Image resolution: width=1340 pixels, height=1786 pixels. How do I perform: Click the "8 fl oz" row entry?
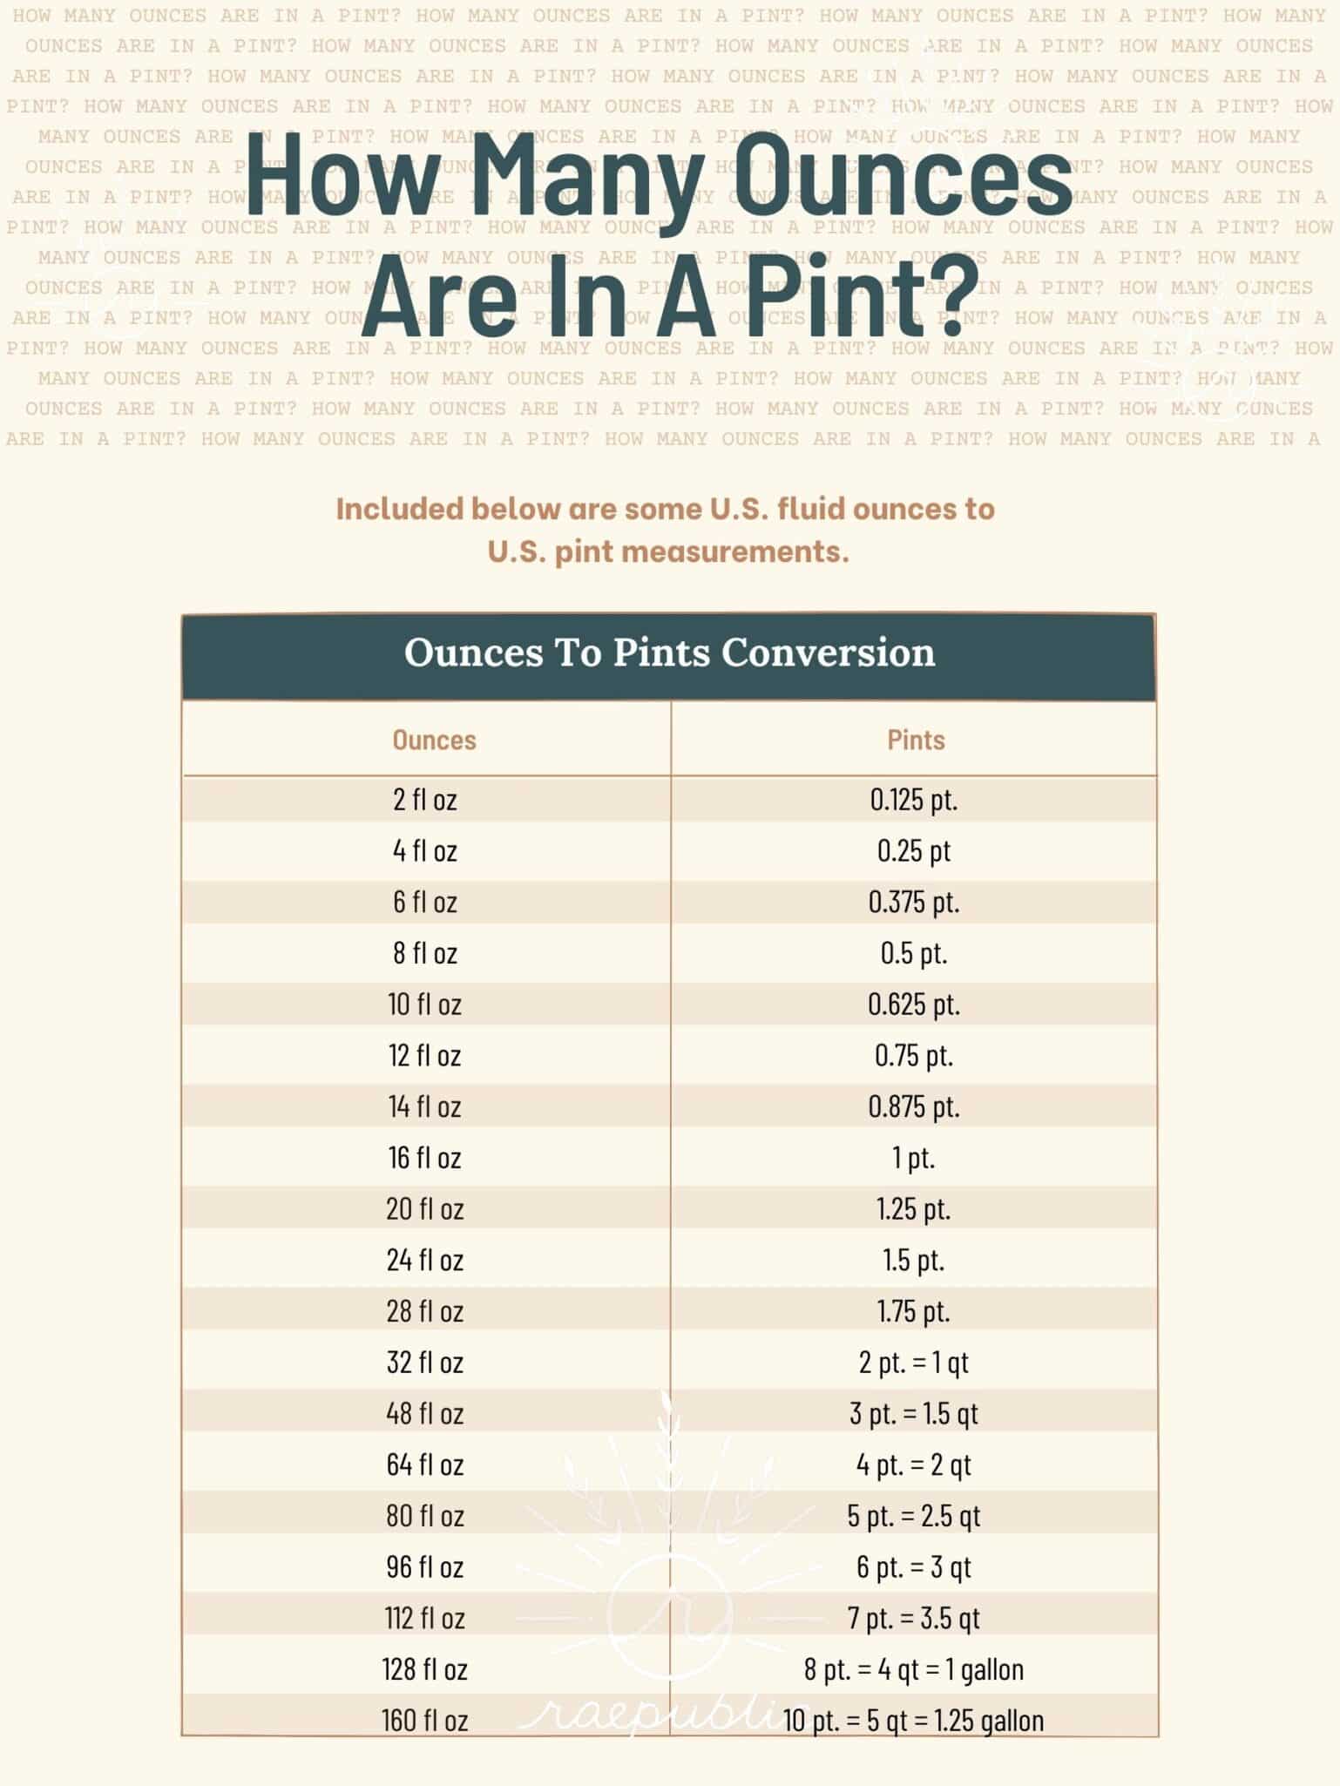425,953
